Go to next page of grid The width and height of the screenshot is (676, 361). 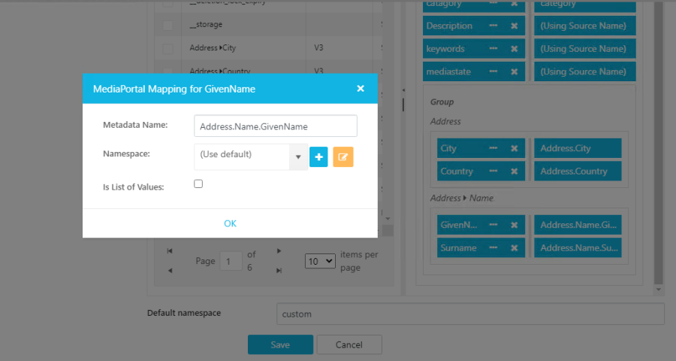(x=279, y=251)
